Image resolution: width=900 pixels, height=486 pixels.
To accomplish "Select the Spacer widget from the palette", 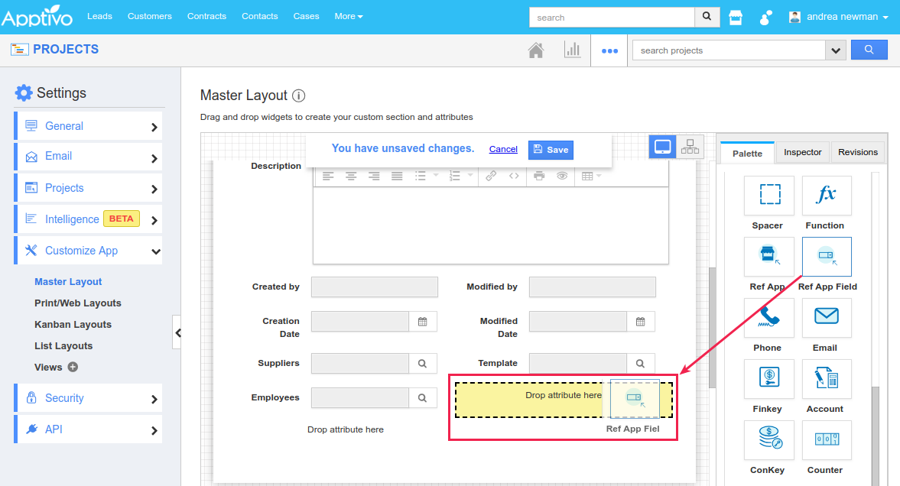I will click(768, 202).
